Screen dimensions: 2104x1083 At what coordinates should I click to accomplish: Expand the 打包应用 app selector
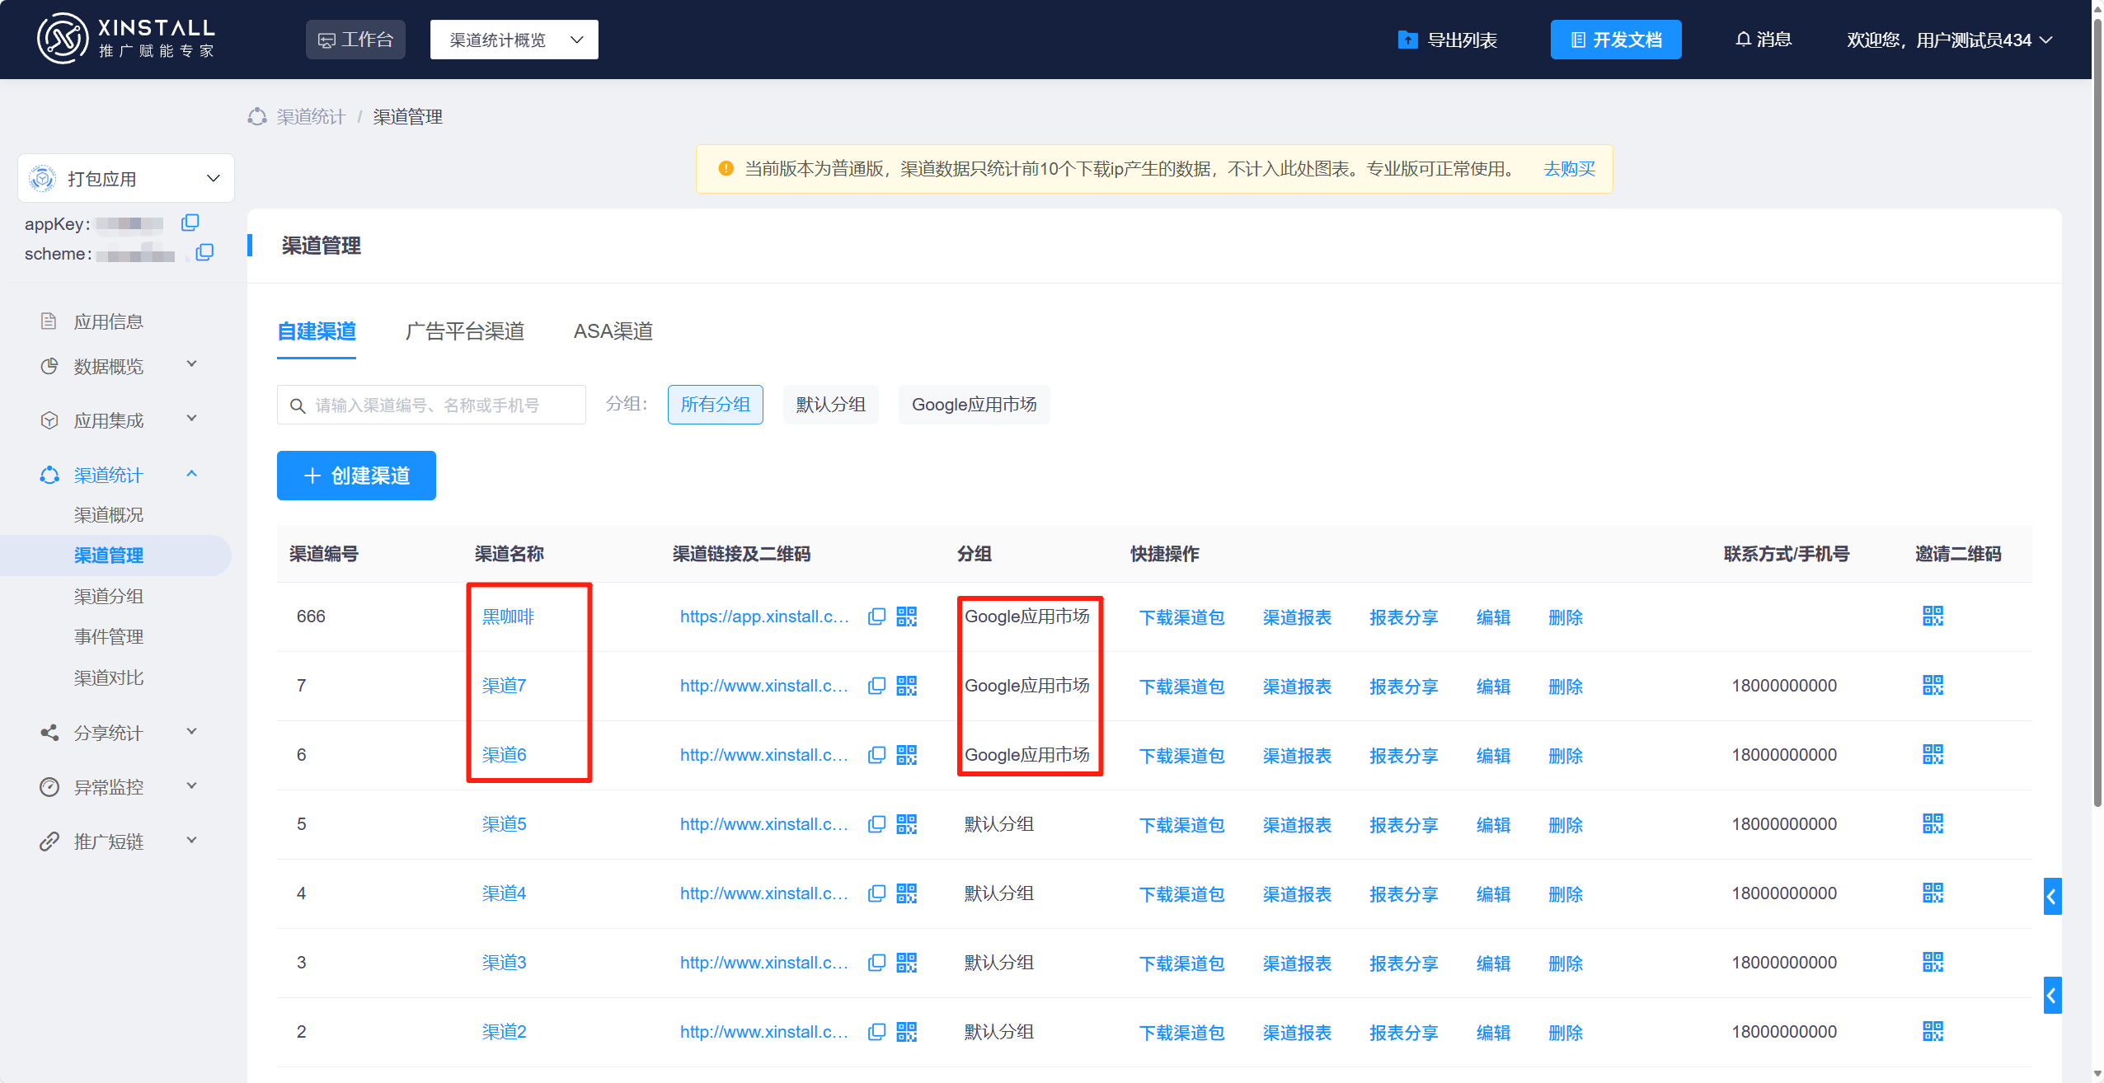(126, 178)
